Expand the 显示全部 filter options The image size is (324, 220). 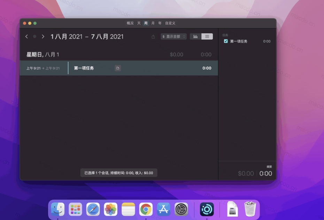coord(184,36)
